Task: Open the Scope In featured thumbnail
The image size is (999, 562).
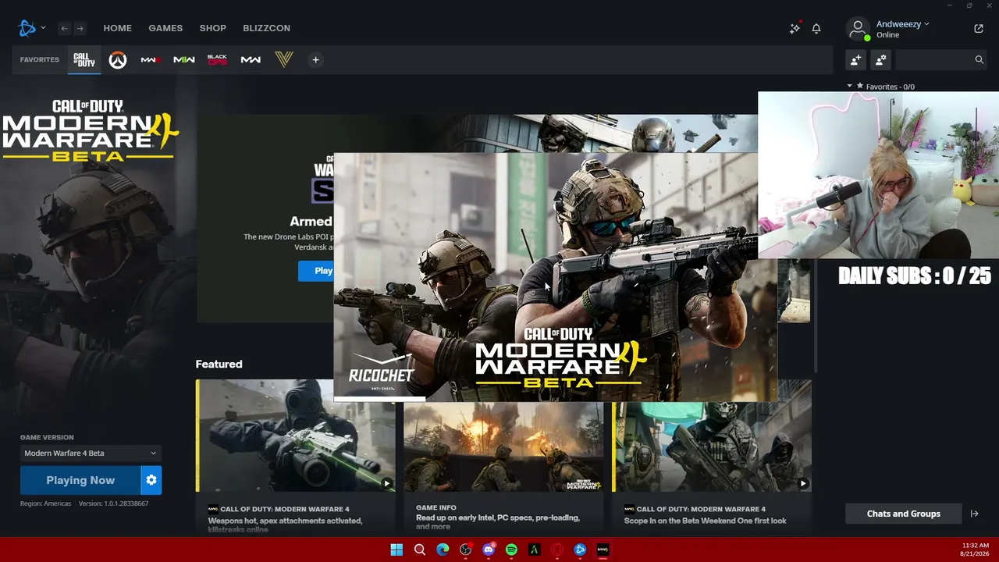Action: click(712, 436)
